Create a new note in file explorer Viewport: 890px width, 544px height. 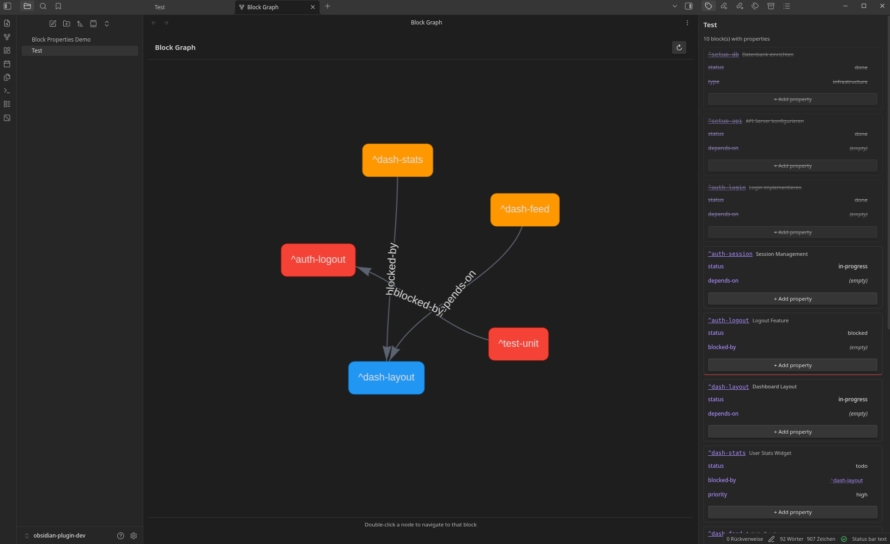click(x=53, y=24)
